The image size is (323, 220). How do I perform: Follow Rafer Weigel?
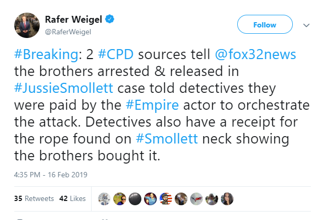pyautogui.click(x=265, y=24)
